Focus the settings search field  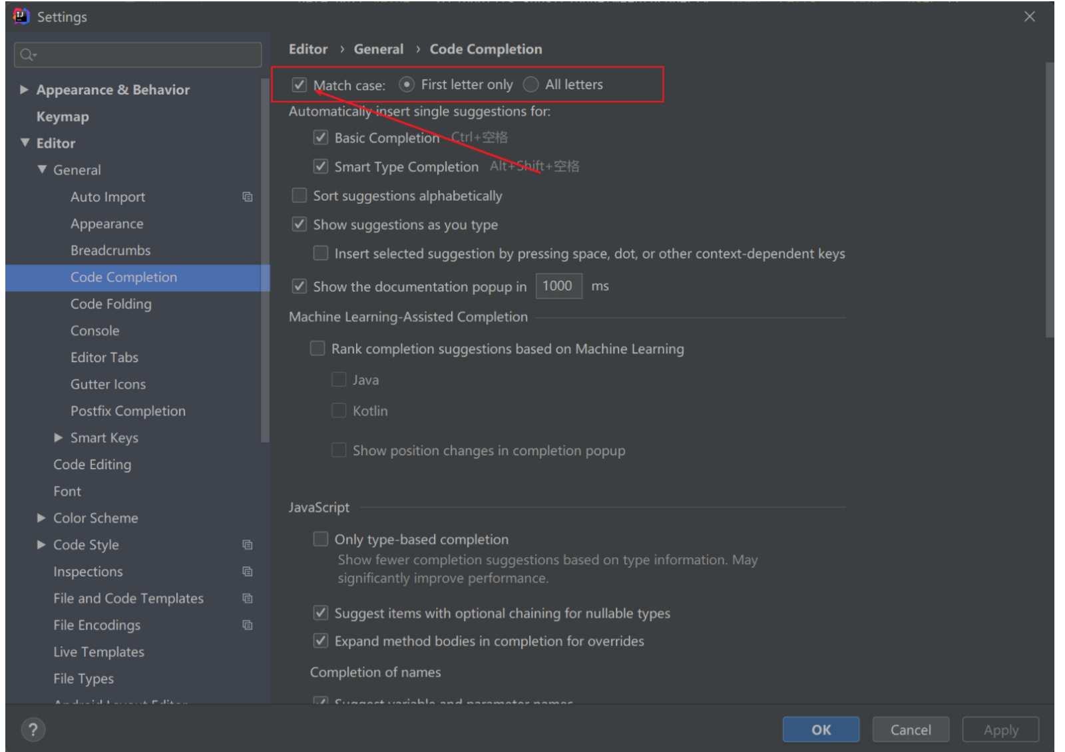click(x=138, y=55)
